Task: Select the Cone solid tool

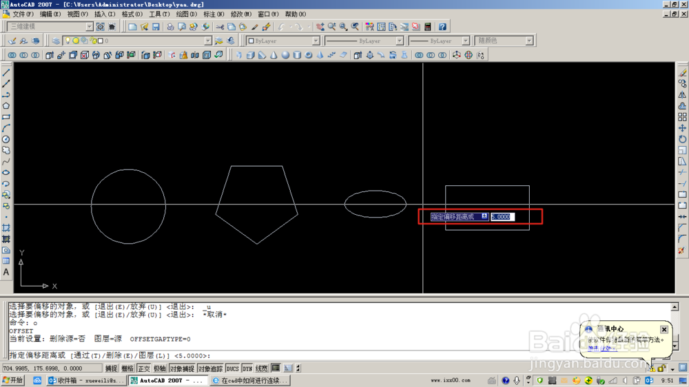Action: [274, 55]
